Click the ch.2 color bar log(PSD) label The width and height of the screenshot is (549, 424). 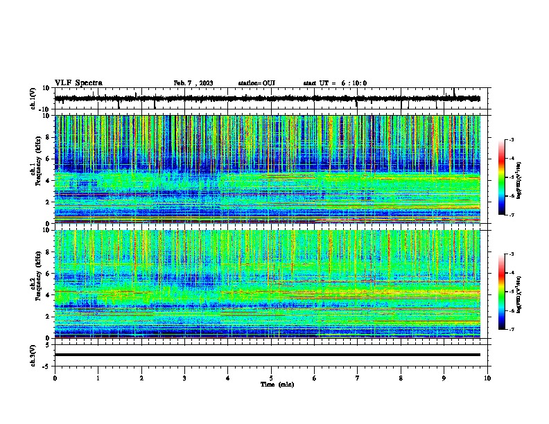518,295
